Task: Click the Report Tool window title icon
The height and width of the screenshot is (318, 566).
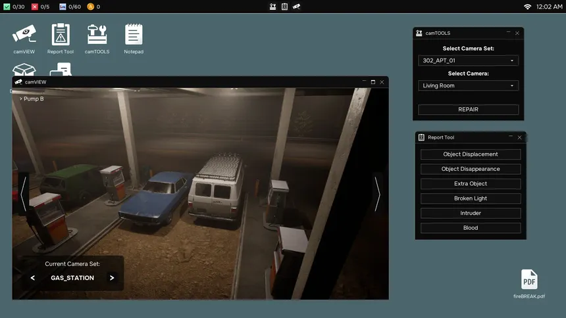Action: [421, 137]
